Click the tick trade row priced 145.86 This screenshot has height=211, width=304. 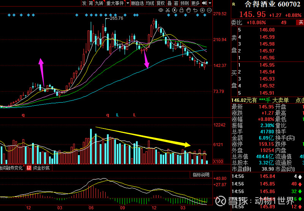tap(268, 192)
